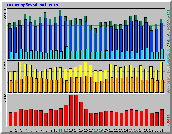Click the chart title Kasutuspäevad Mai 2019

click(x=32, y=5)
